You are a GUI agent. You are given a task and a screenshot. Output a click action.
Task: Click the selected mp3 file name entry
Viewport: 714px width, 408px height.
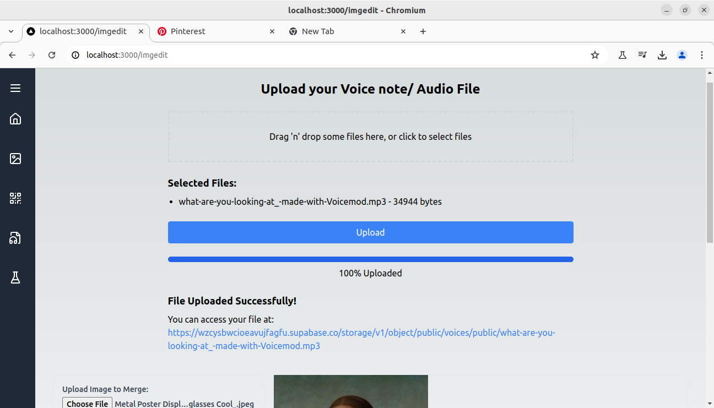coord(310,202)
